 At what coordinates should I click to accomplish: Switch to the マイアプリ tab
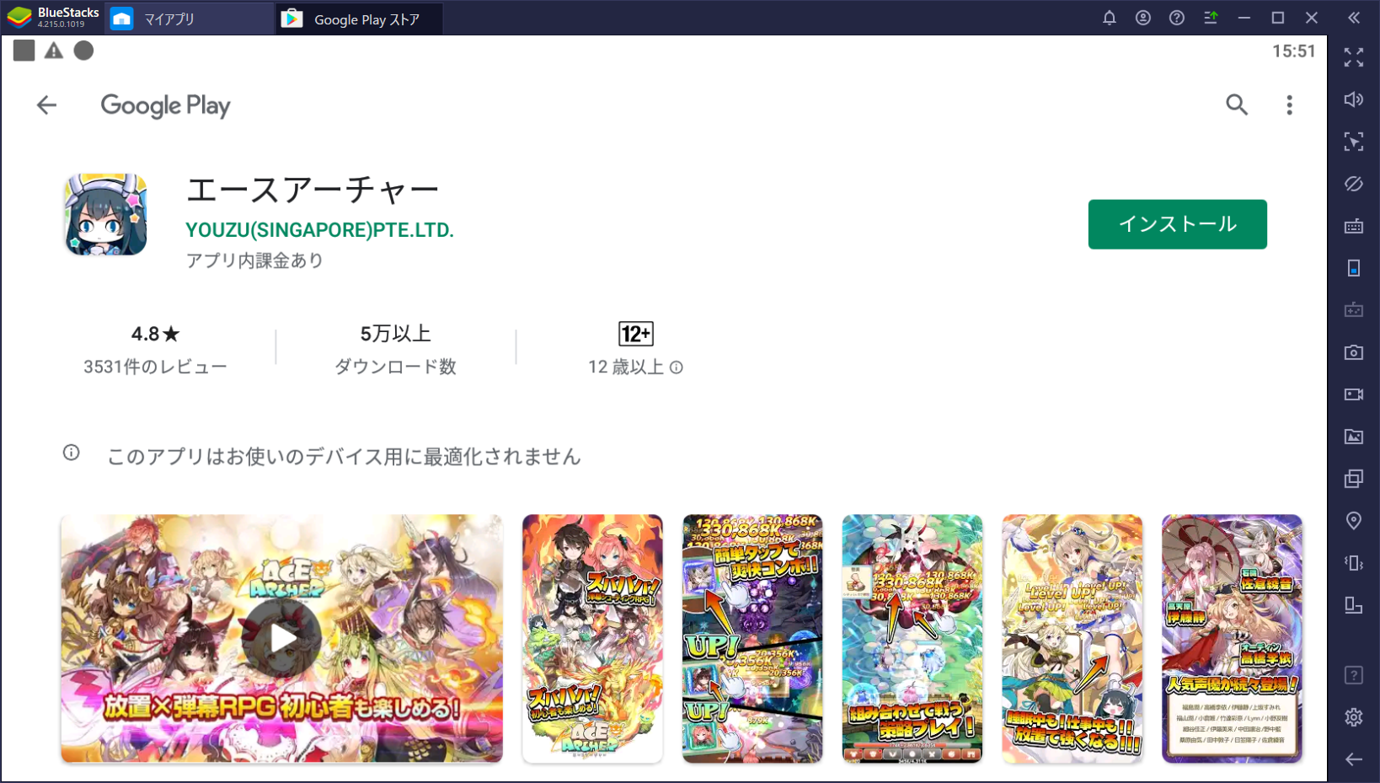(x=188, y=19)
